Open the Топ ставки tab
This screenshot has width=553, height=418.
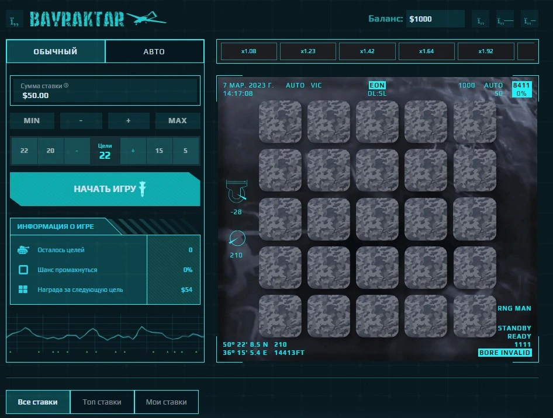[x=102, y=402]
